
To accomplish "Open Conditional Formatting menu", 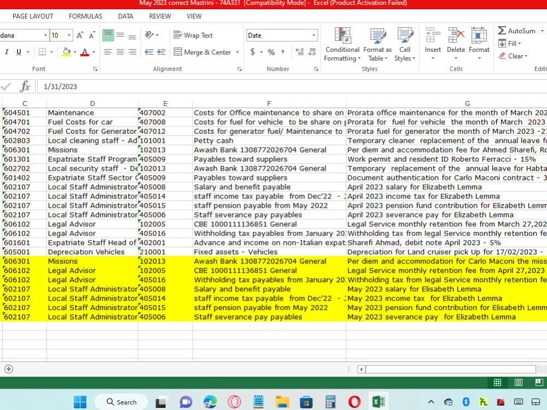I will 342,44.
